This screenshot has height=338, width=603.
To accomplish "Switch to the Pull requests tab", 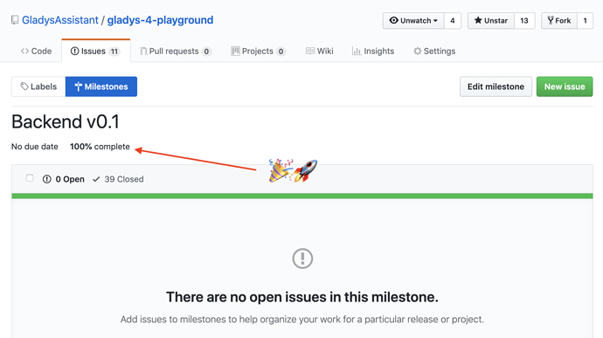I will (x=175, y=52).
